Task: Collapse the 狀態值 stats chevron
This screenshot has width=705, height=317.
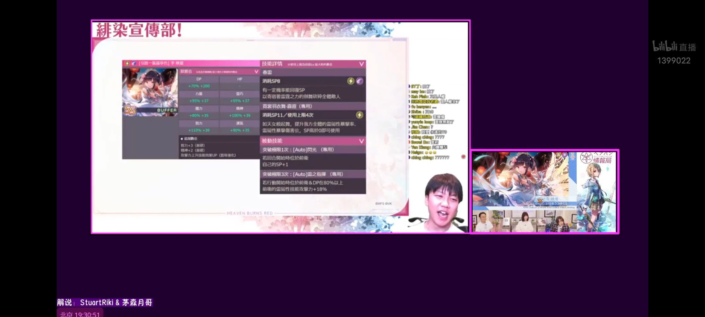Action: point(256,72)
